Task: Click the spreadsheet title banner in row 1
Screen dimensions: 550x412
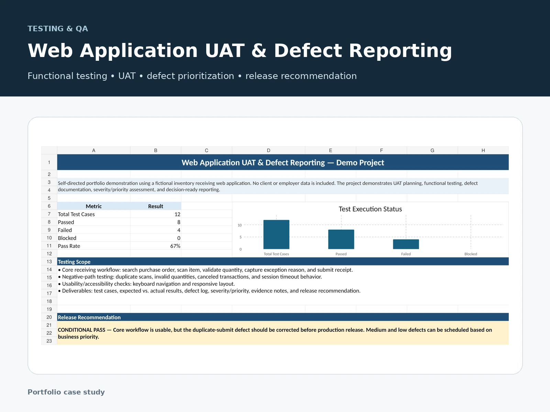Action: (x=283, y=162)
